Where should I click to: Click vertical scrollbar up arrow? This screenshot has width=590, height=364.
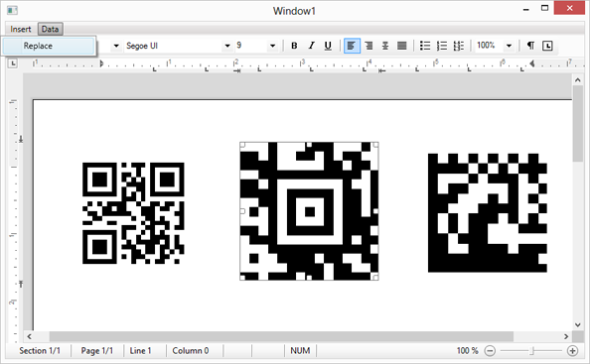point(577,79)
